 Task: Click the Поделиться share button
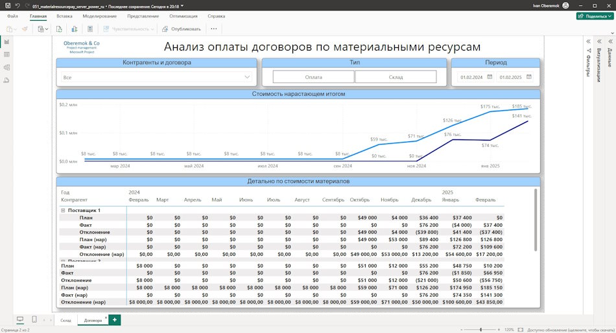click(x=595, y=16)
